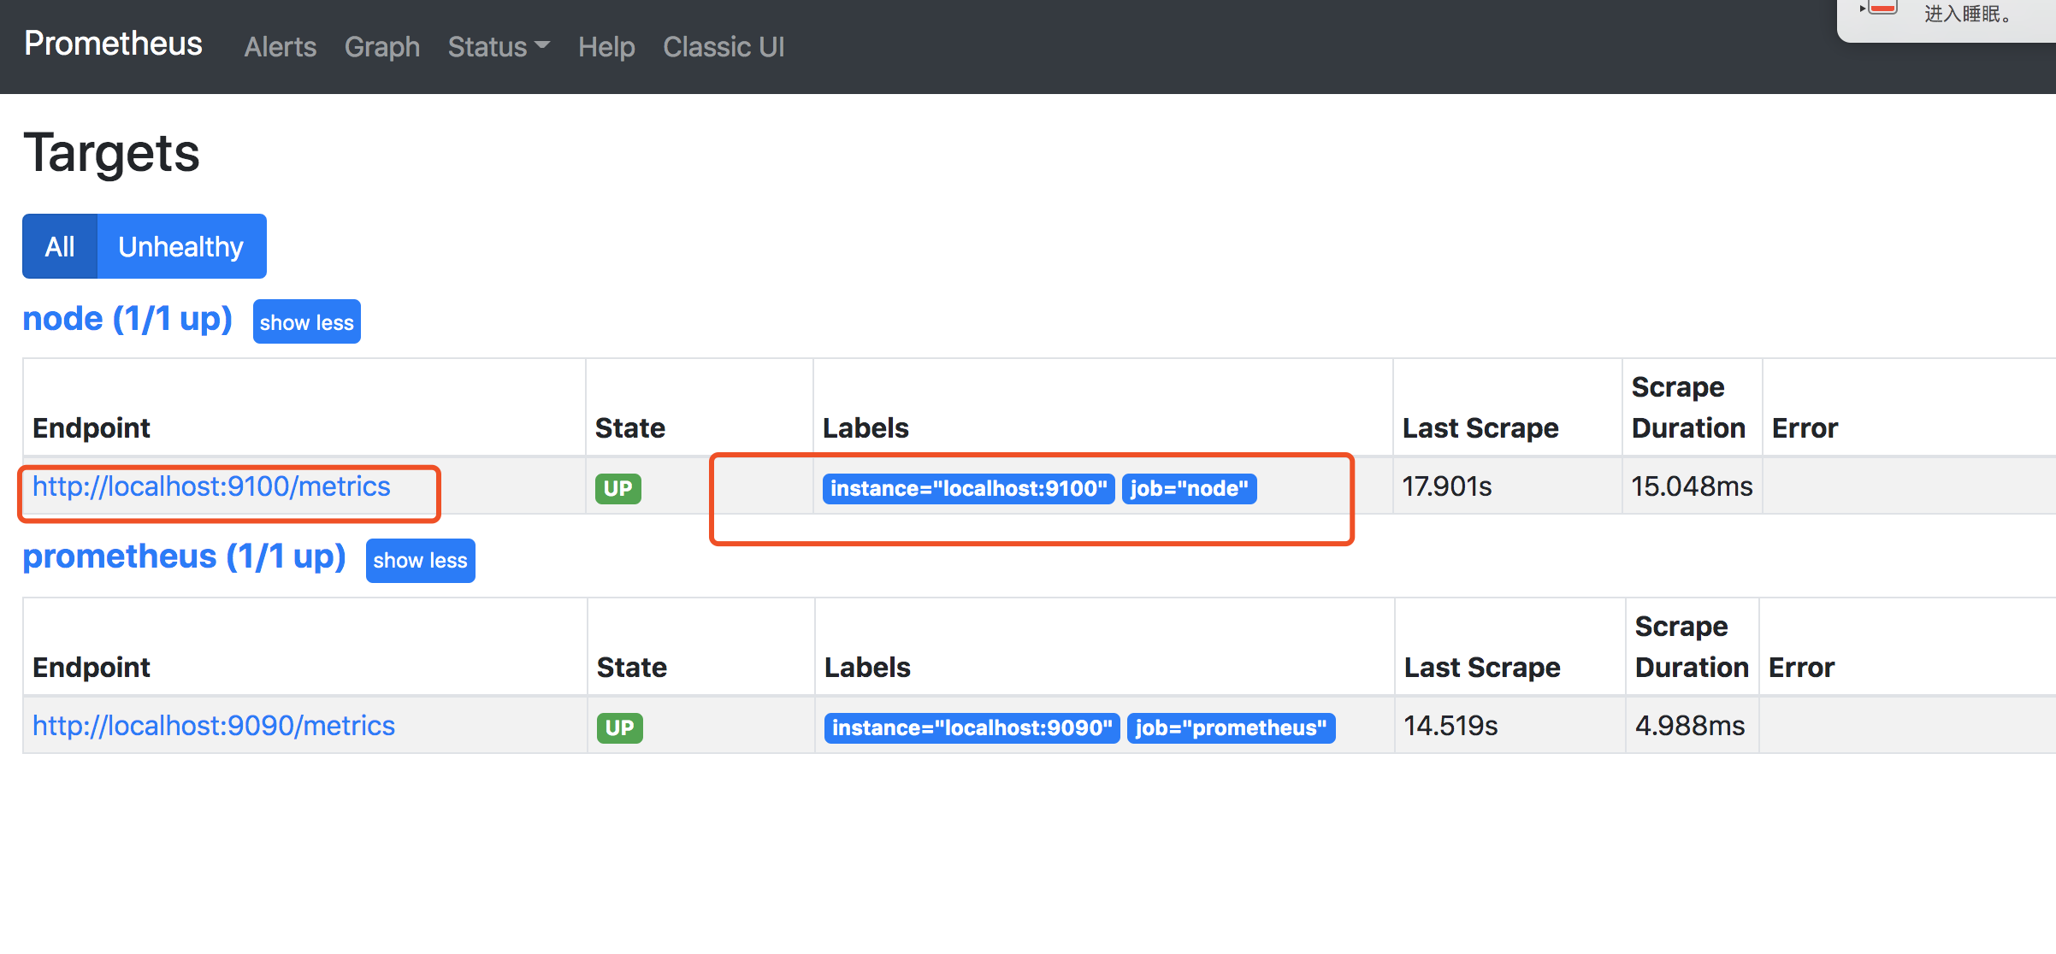Click the instance="localhost:9090" label badge
Viewport: 2056px width, 954px height.
[x=972, y=727]
